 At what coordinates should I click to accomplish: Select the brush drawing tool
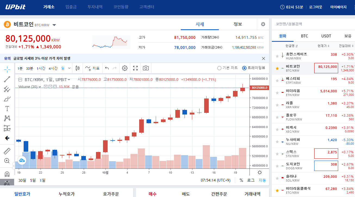[x=7, y=99]
